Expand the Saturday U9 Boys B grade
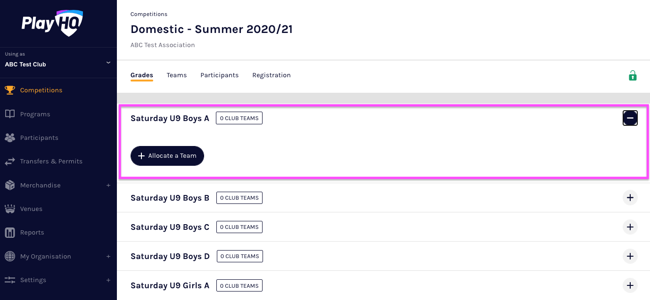The width and height of the screenshot is (650, 300). [x=630, y=198]
